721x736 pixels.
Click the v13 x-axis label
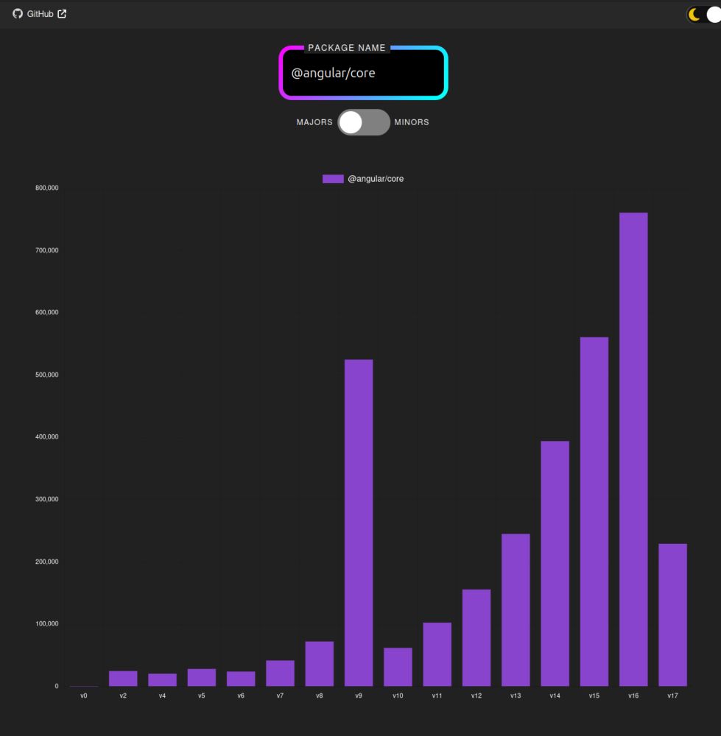[516, 696]
